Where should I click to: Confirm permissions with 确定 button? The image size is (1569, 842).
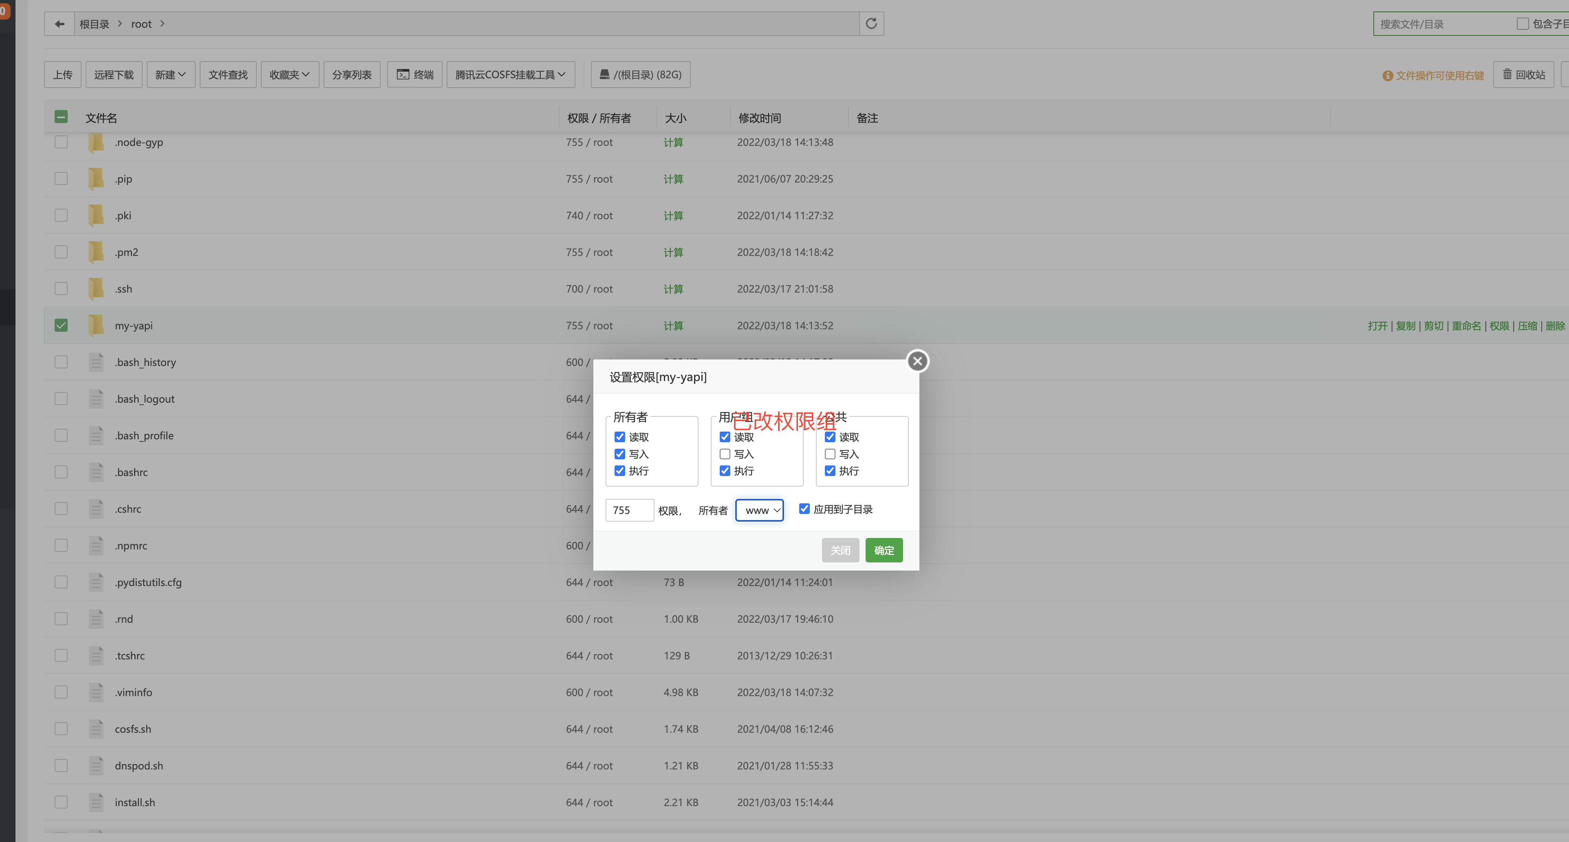click(x=884, y=550)
